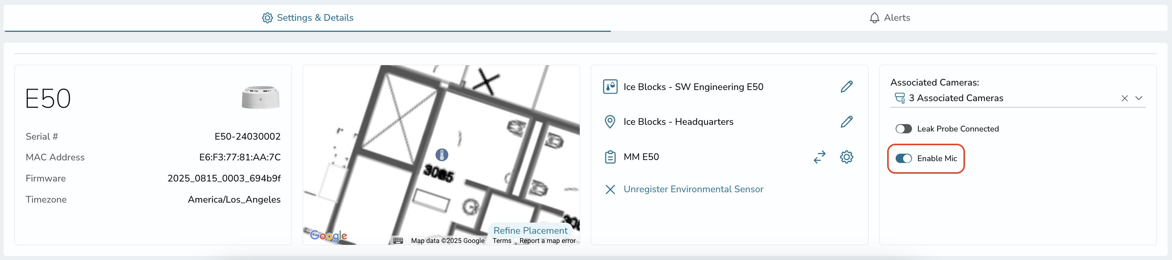Click the swap arrows next to MM E50
1172x260 pixels.
tap(819, 157)
